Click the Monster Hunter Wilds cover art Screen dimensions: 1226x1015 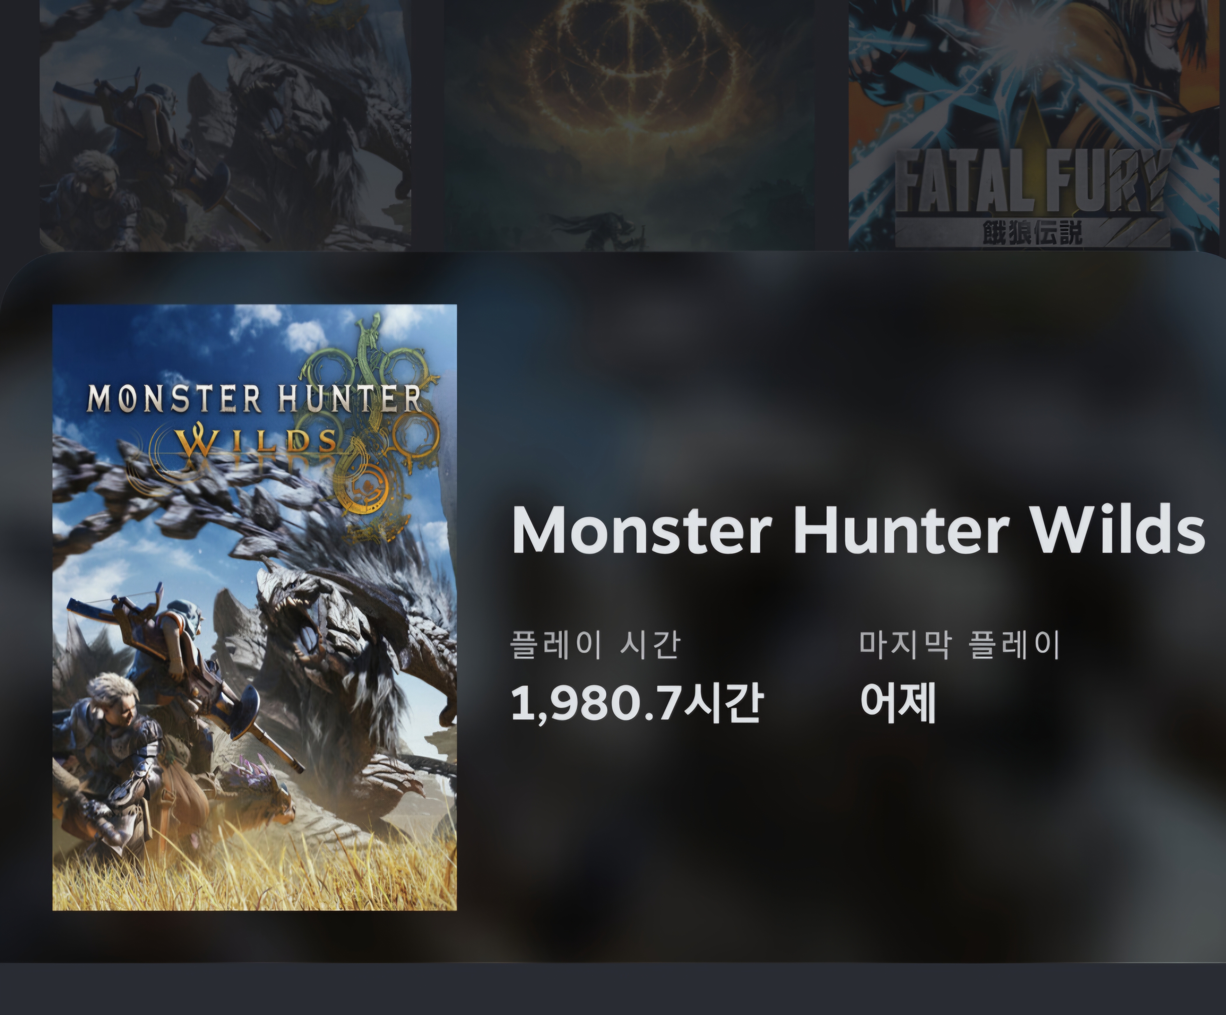(255, 607)
